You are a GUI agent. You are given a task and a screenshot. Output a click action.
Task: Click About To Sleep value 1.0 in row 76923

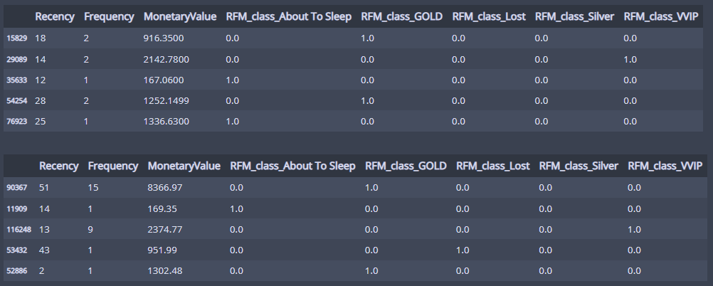(x=233, y=122)
